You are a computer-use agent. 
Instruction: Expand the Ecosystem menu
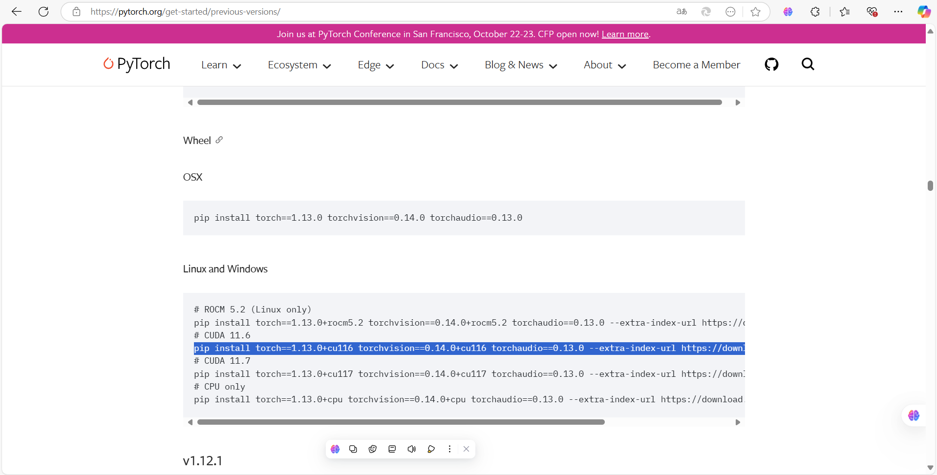[x=299, y=65]
